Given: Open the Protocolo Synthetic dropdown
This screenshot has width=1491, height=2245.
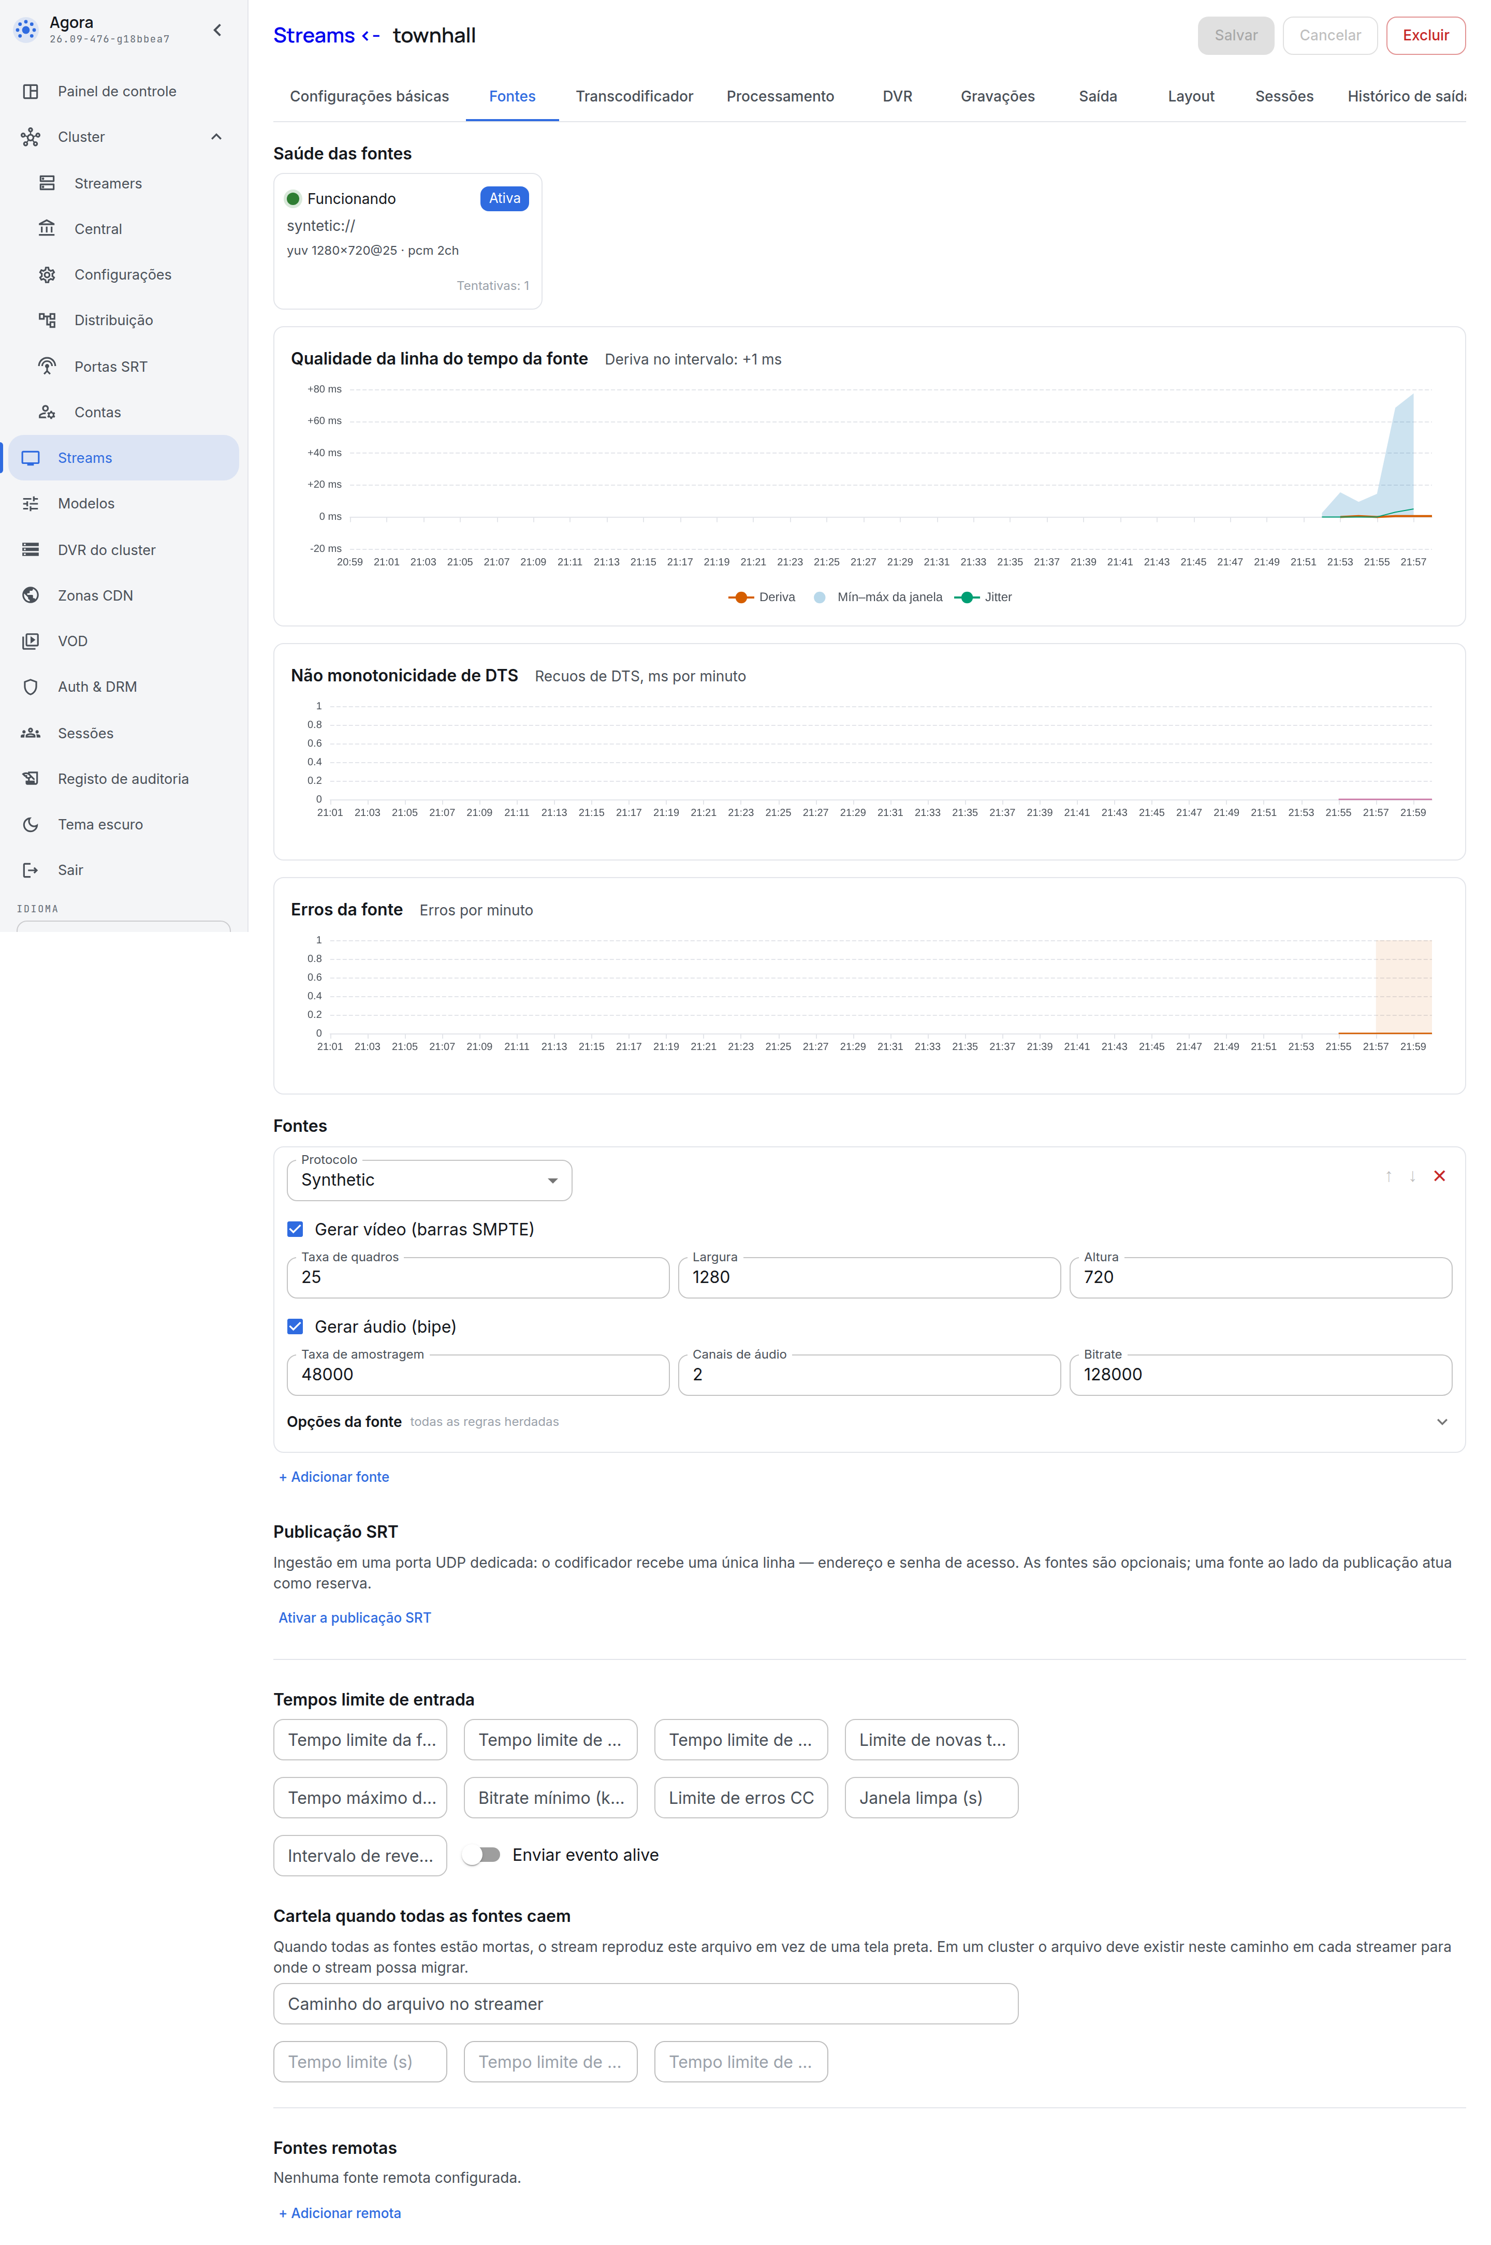Looking at the screenshot, I should [429, 1180].
